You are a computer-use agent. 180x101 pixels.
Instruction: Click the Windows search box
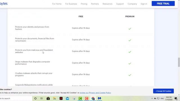(x=16, y=98)
